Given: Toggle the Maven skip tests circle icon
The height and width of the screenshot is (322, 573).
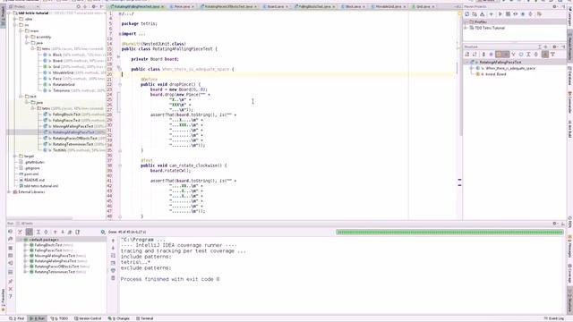Looking at the screenshot, I should point(523,14).
